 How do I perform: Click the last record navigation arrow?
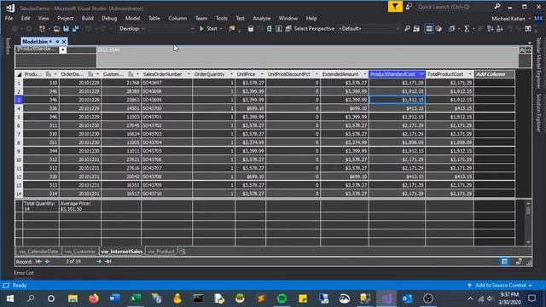coord(108,262)
